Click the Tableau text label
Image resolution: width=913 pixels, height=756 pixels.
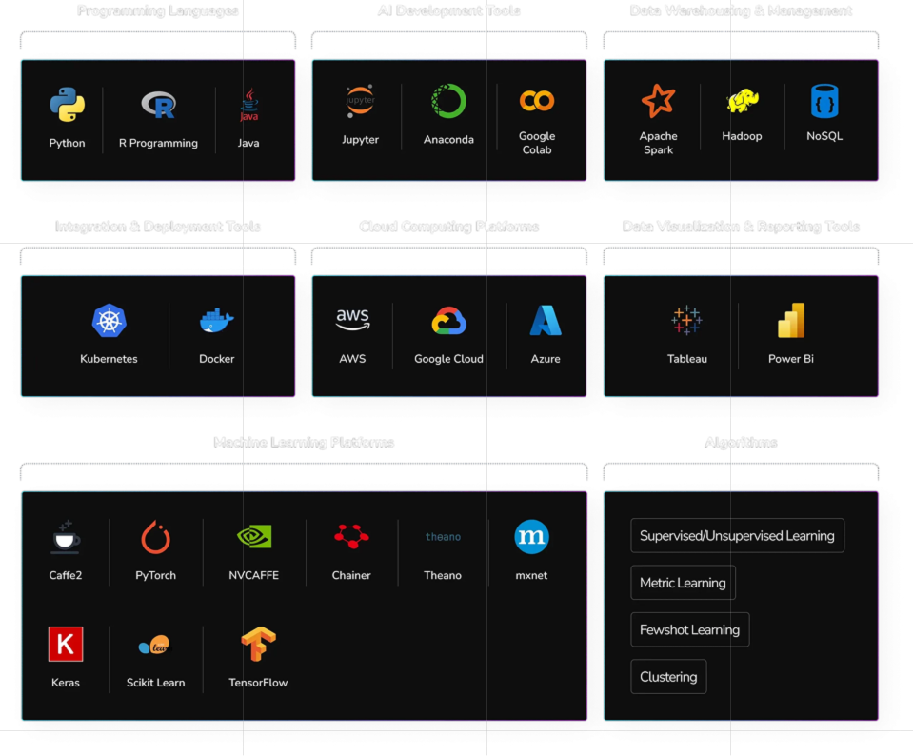click(x=687, y=359)
